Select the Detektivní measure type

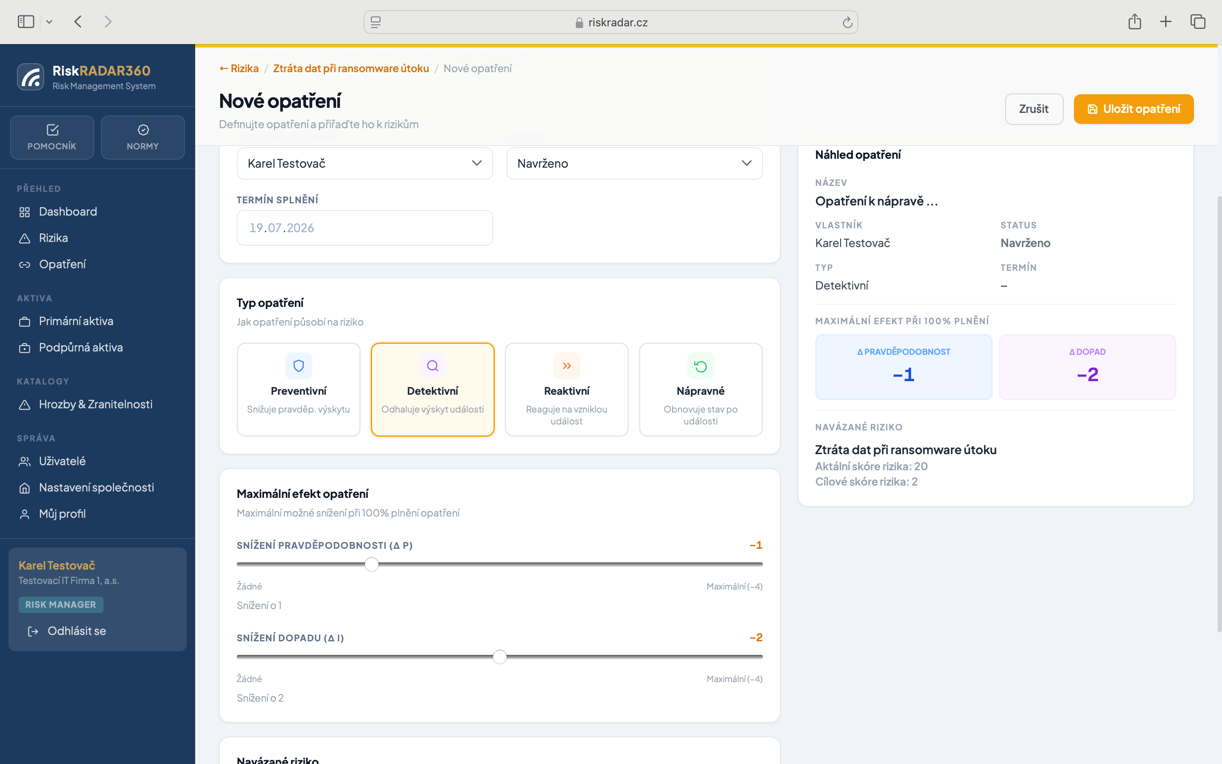[x=433, y=390]
